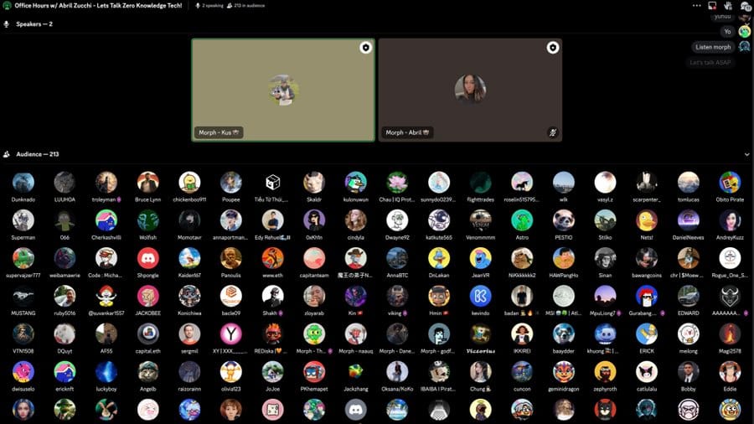Open Dunknado's audience avatar
The height and width of the screenshot is (424, 754).
[x=23, y=183]
